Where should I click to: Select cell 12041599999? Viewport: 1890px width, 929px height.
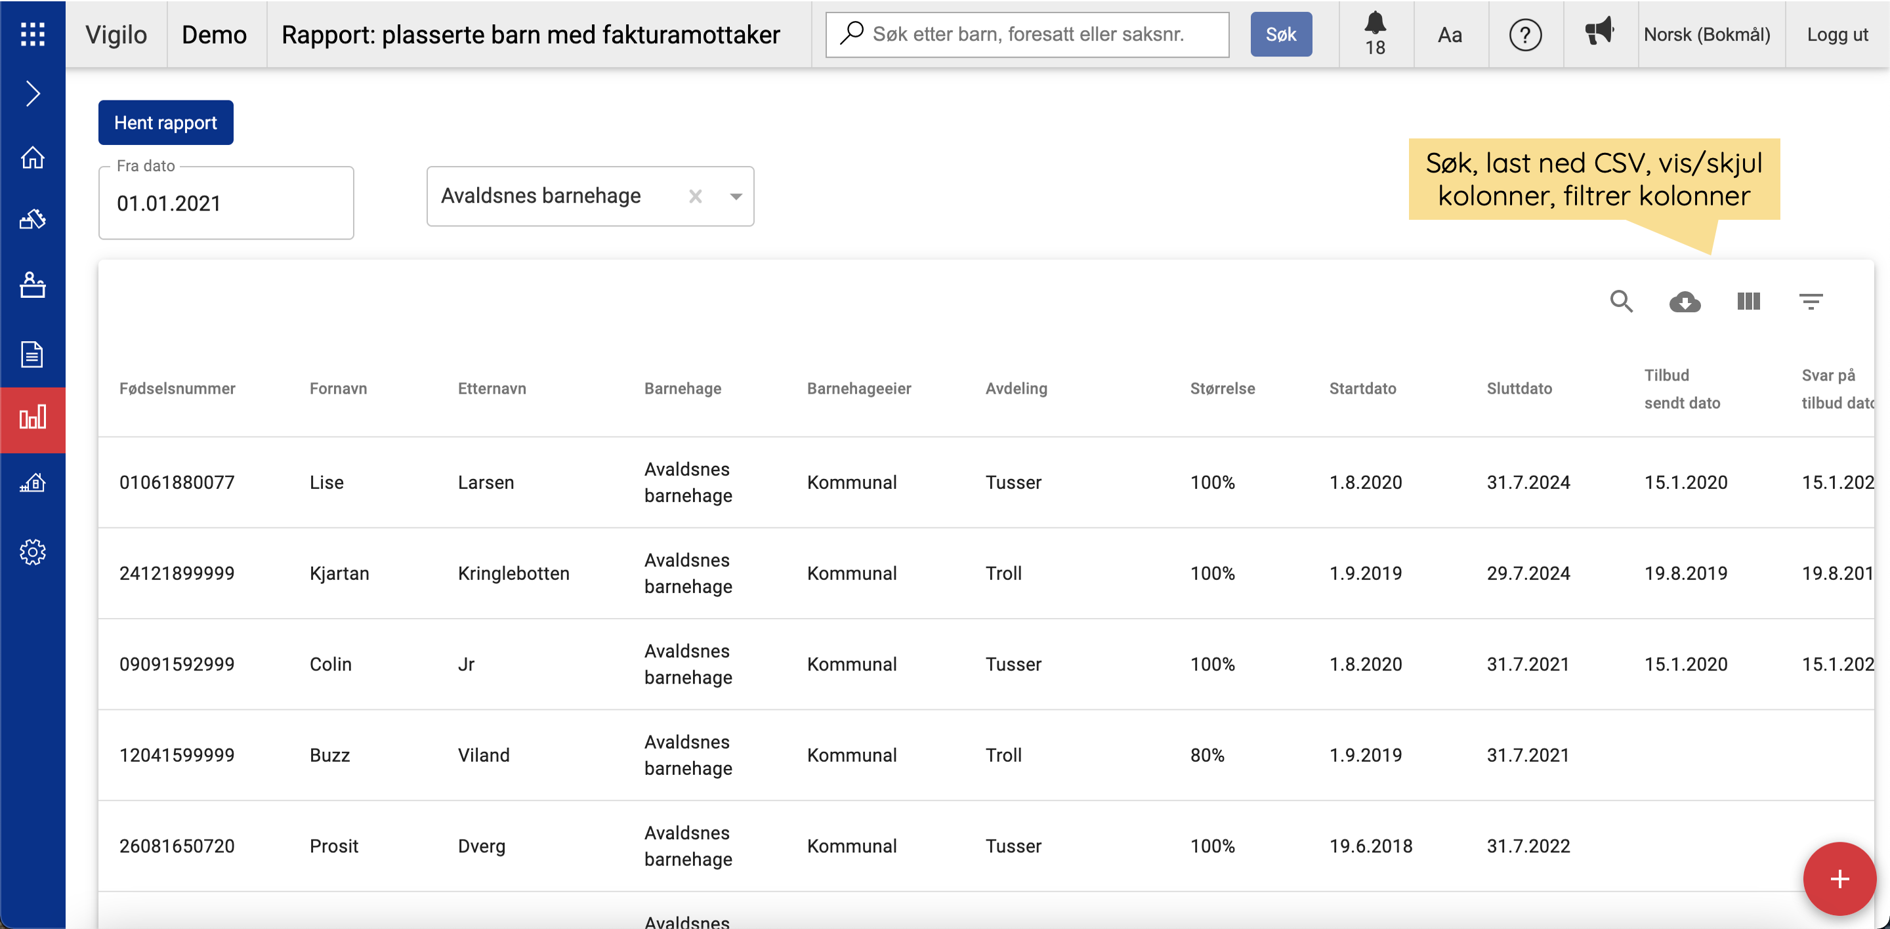tap(177, 755)
